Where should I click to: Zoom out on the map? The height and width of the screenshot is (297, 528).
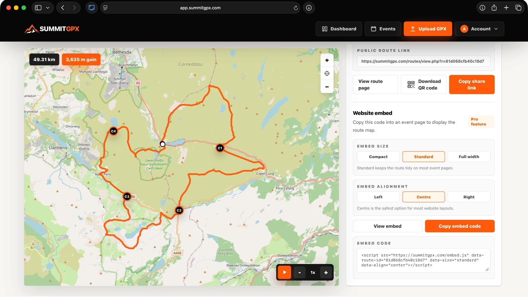(x=327, y=87)
